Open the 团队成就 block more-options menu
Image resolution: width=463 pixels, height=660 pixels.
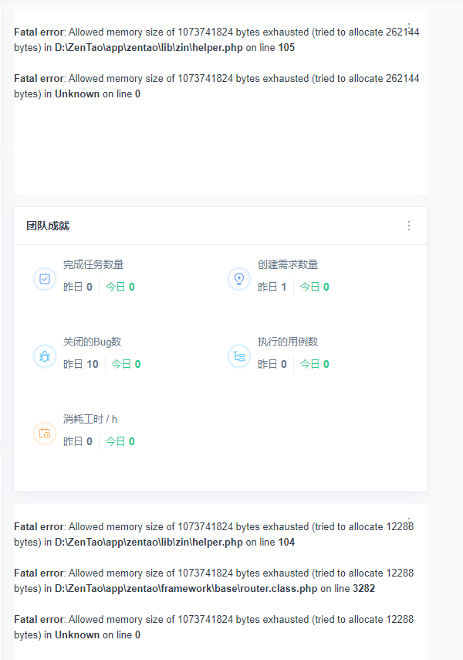click(x=409, y=226)
